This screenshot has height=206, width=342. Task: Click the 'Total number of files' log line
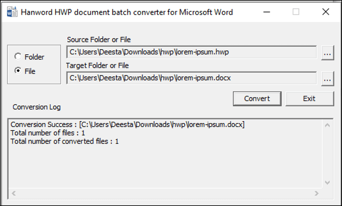(x=48, y=133)
